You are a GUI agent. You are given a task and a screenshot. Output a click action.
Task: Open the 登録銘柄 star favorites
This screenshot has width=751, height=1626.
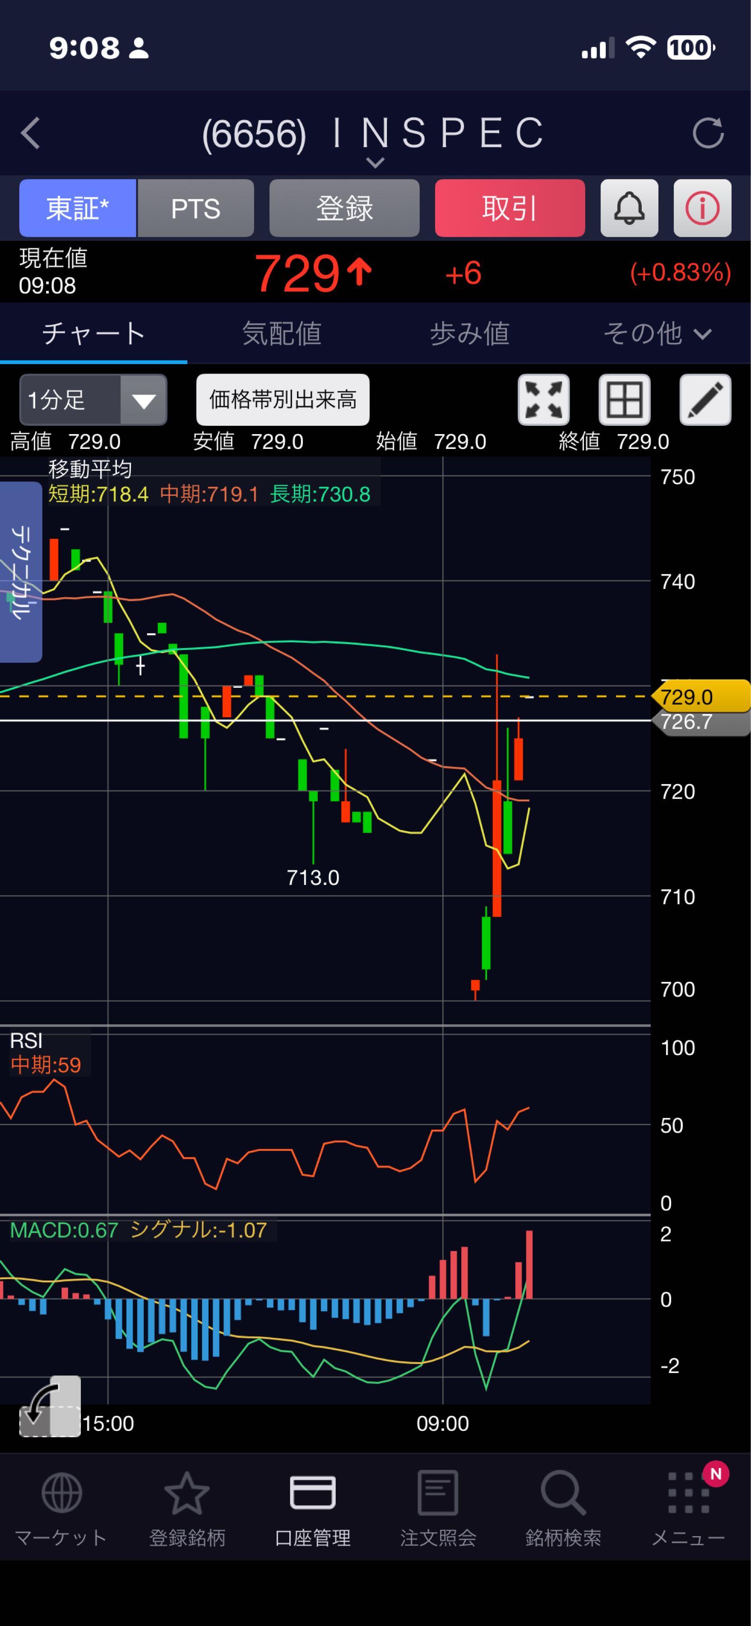(x=187, y=1509)
